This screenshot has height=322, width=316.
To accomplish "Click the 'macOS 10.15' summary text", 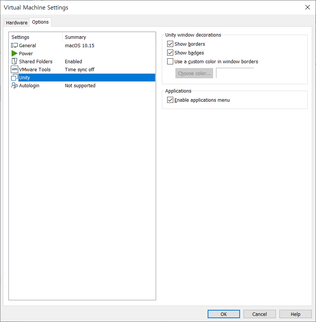I will point(80,46).
